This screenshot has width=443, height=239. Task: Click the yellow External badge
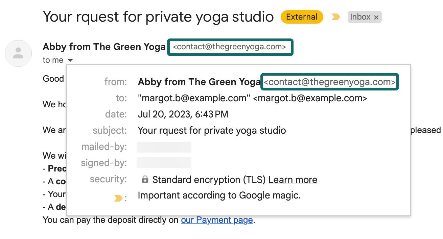302,17
